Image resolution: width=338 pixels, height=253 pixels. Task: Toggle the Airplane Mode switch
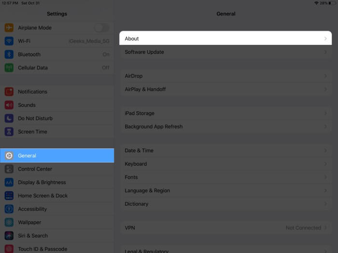point(102,28)
